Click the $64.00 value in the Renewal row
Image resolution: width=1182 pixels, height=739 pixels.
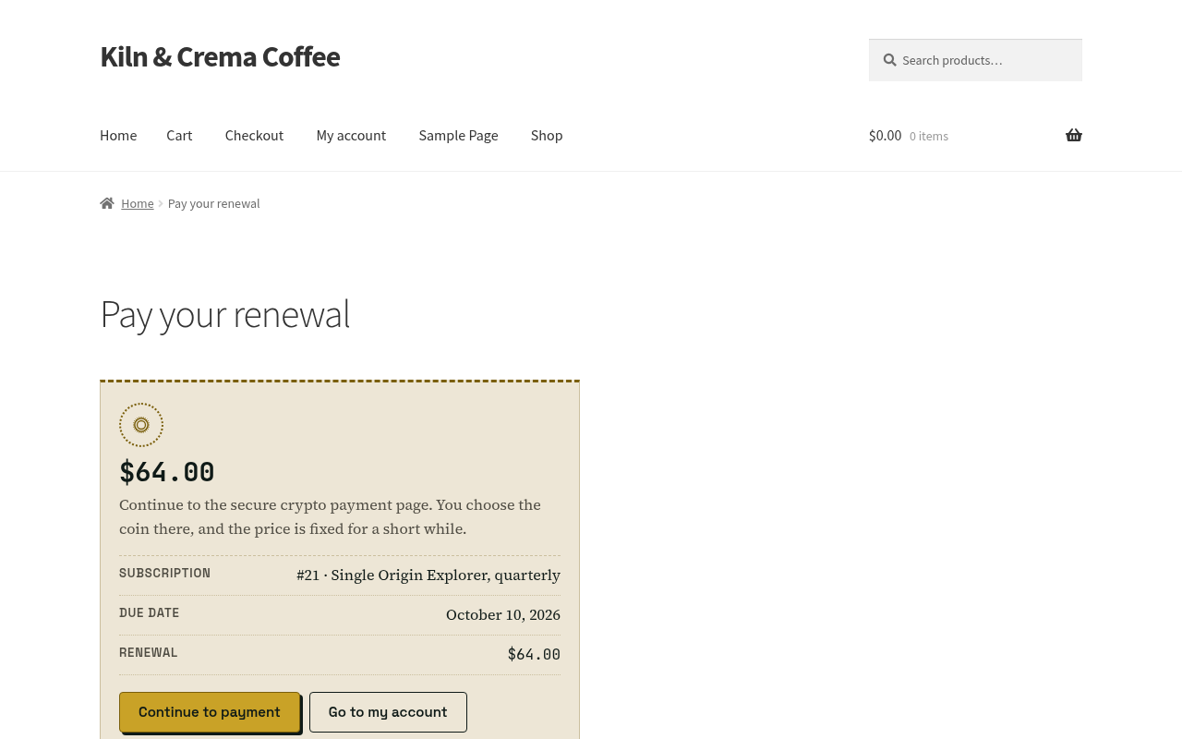click(534, 655)
